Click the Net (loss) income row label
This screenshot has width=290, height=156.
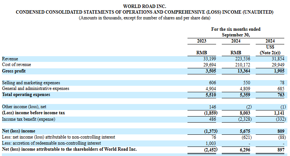pyautogui.click(x=16, y=131)
